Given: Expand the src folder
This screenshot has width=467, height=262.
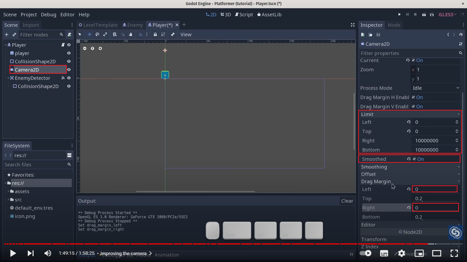Looking at the screenshot, I should click(8, 200).
